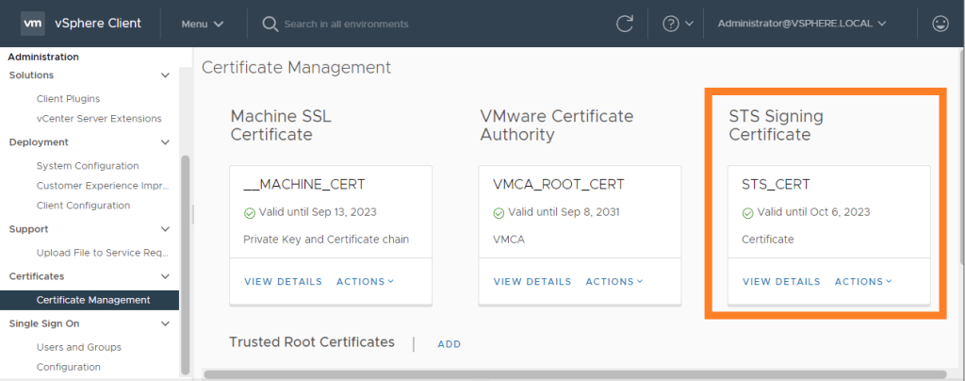The image size is (965, 381).
Task: Click 'Valid until Sep 13, 2023' text
Action: [318, 212]
